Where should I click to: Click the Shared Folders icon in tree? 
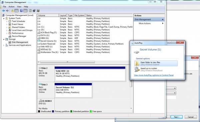tap(10, 27)
